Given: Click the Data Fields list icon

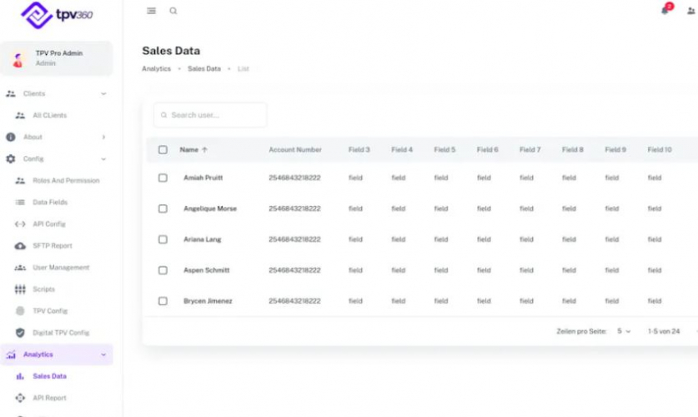Looking at the screenshot, I should tap(20, 202).
